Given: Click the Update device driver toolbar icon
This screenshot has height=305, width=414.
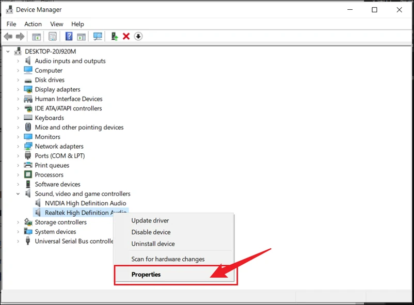Looking at the screenshot, I should click(114, 37).
